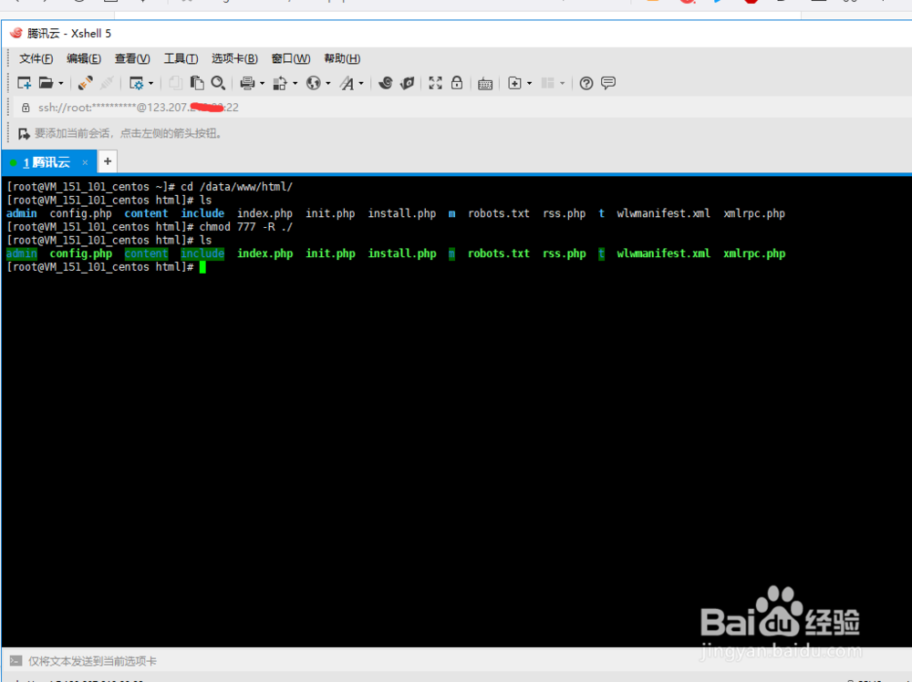Click the New Session toolbar icon
912x682 pixels.
(25, 83)
